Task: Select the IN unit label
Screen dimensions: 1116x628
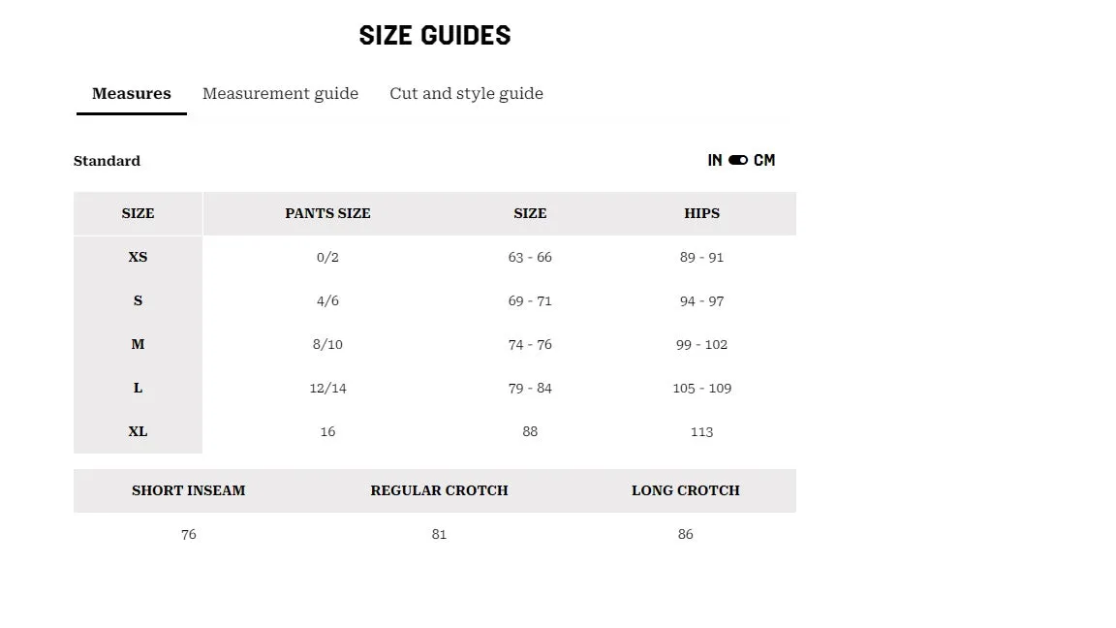Action: pos(715,160)
